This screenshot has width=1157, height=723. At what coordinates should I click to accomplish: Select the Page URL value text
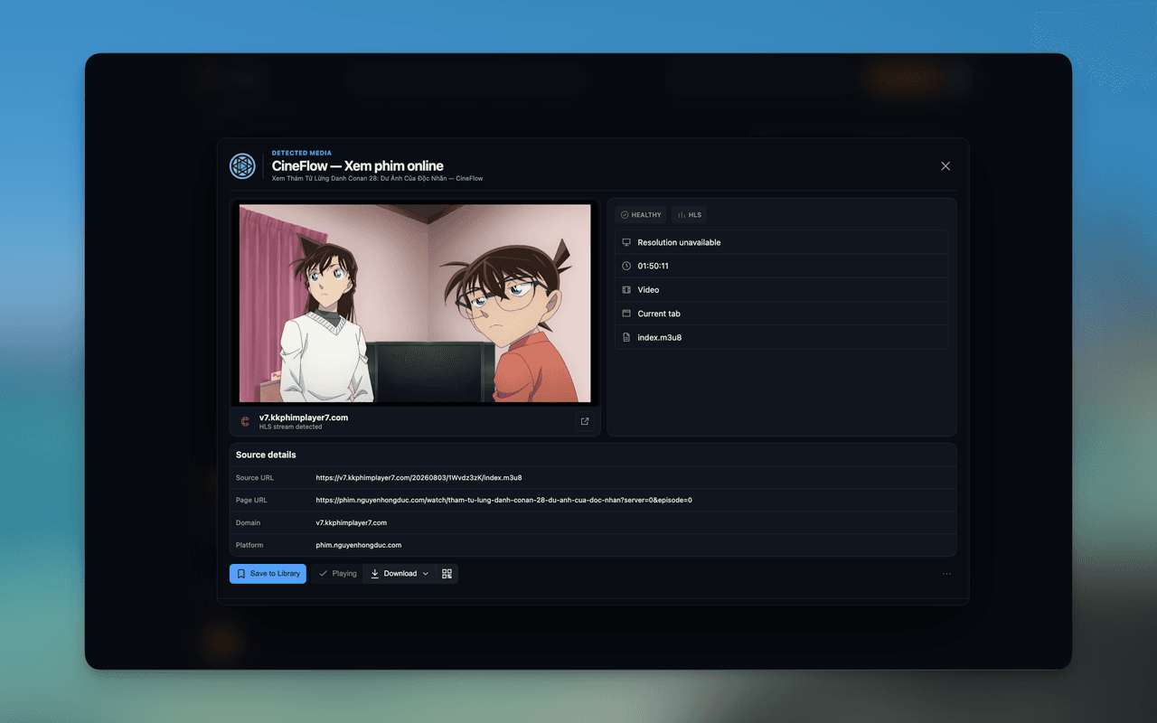[x=503, y=500]
